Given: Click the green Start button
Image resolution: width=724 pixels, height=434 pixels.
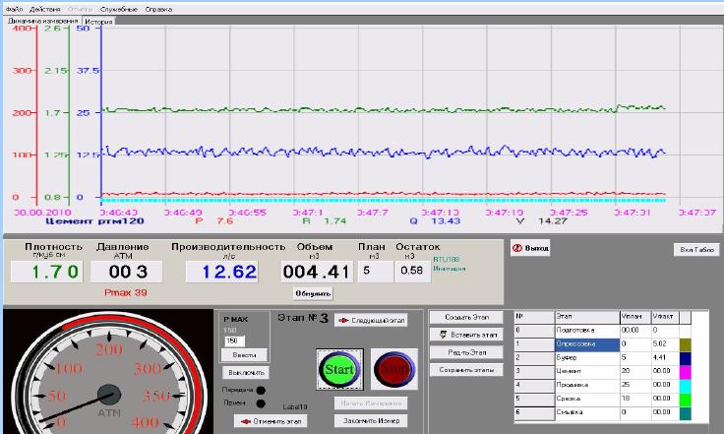Looking at the screenshot, I should pos(339,369).
